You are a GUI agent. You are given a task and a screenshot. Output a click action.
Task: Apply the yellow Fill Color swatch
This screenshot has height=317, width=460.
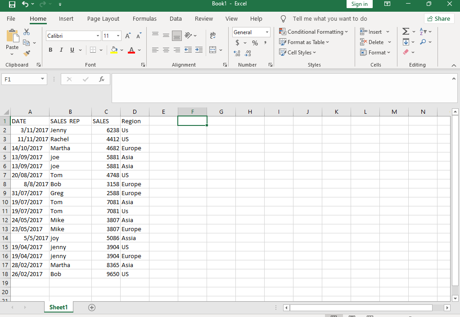coord(114,50)
